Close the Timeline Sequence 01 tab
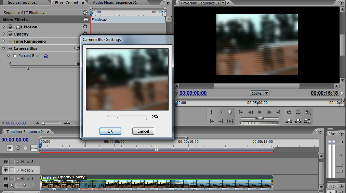 point(48,132)
